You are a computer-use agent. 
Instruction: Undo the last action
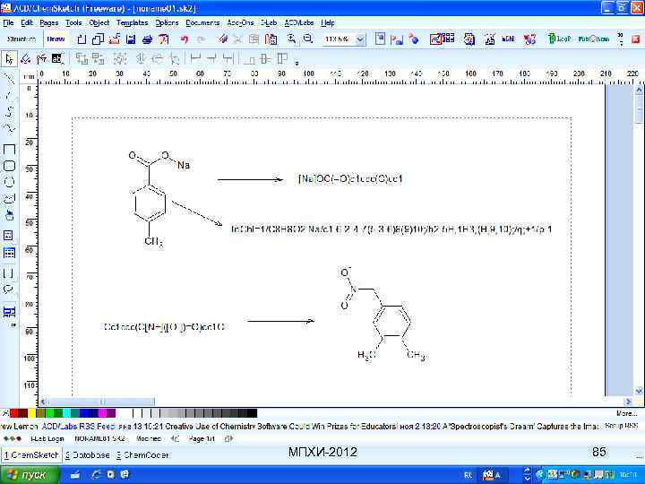pos(185,39)
